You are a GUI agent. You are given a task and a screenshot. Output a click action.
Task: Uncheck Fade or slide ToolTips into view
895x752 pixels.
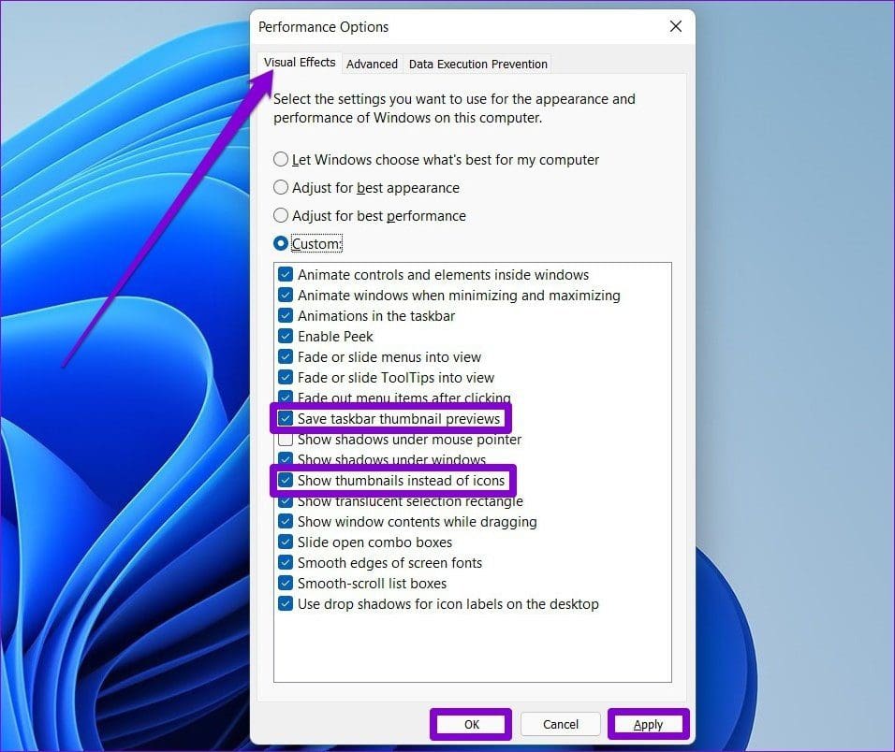click(x=286, y=378)
